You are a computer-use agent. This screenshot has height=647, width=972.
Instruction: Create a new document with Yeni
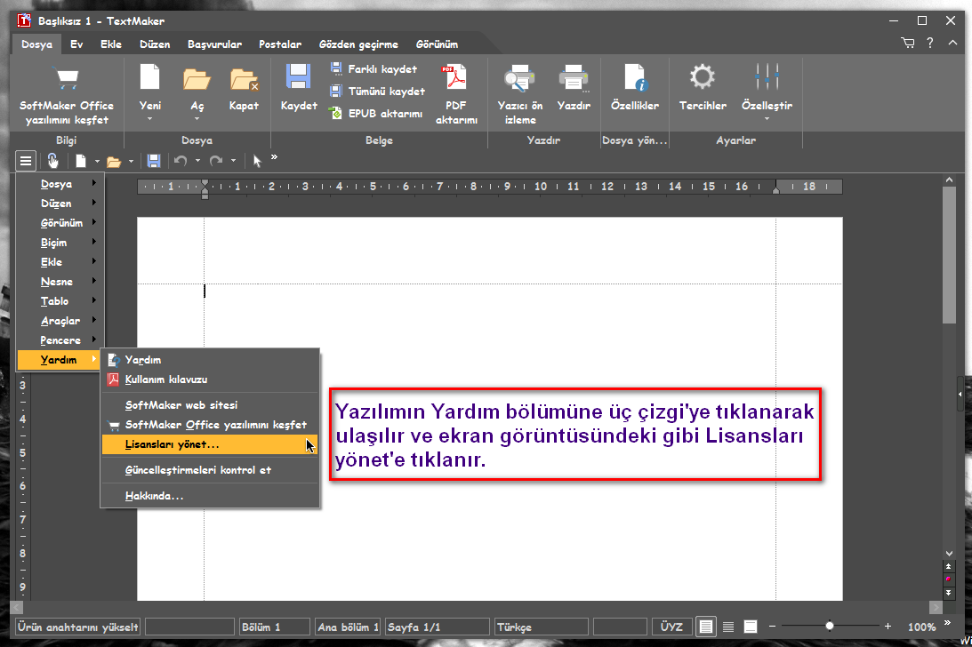point(150,79)
